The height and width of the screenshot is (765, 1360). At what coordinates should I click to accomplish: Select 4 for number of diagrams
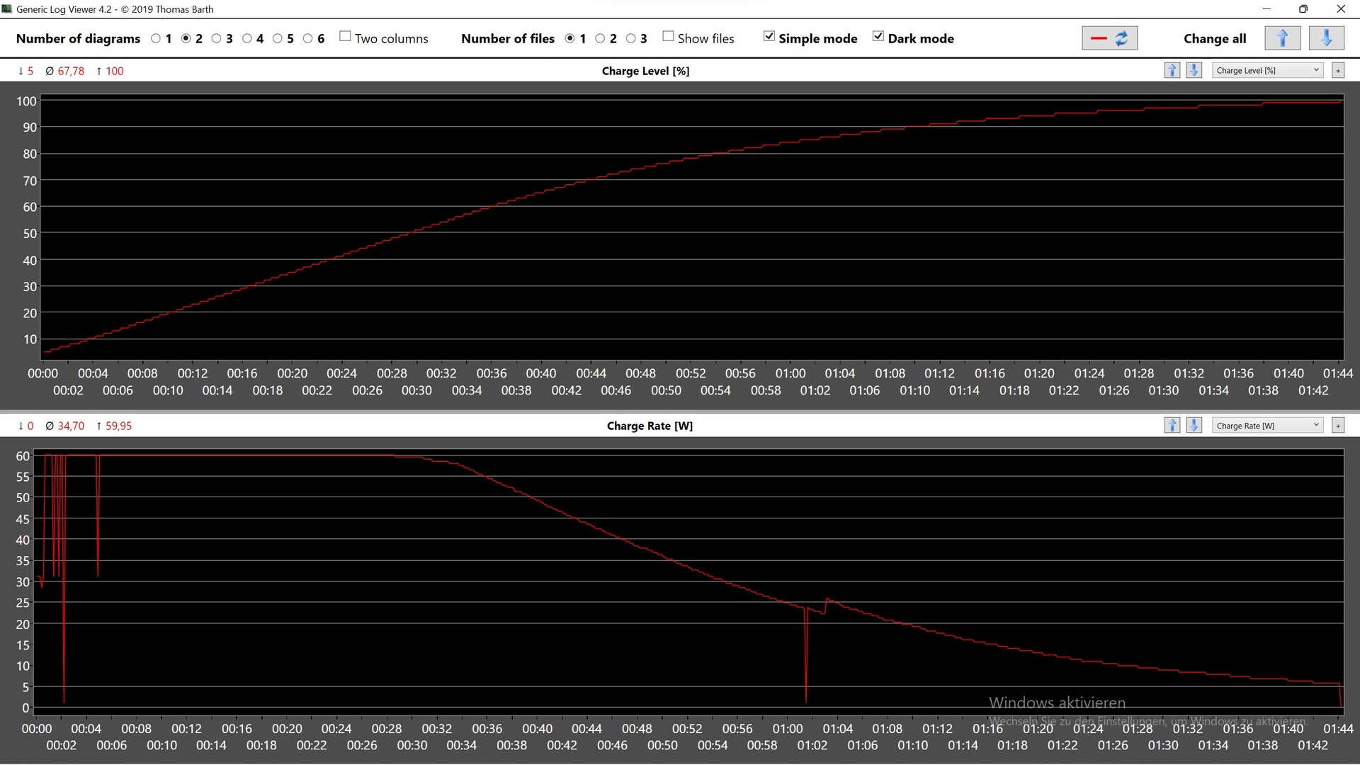(x=247, y=39)
